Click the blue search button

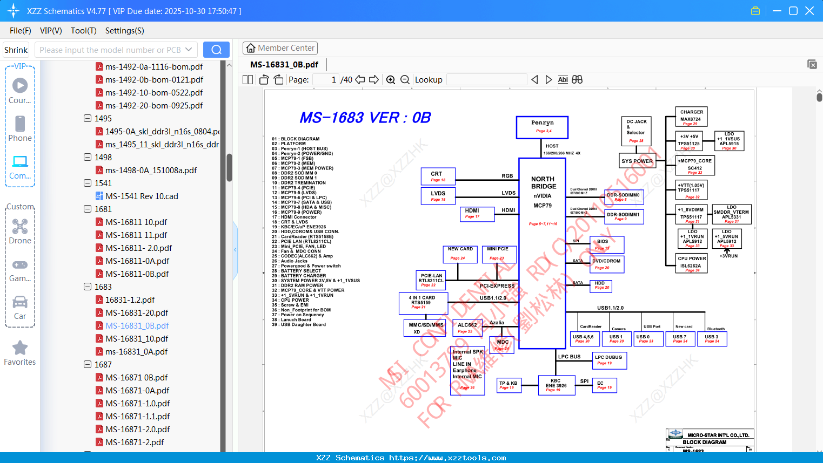(216, 50)
